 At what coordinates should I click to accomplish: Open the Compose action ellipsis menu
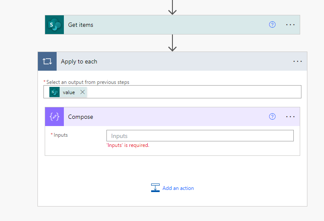pos(290,117)
